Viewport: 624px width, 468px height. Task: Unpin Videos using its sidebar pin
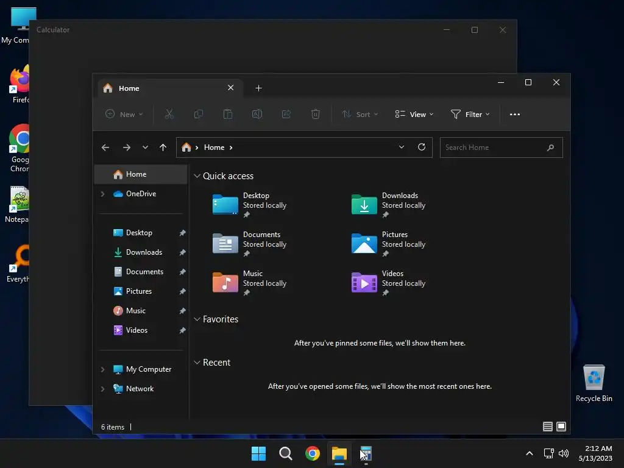(182, 330)
